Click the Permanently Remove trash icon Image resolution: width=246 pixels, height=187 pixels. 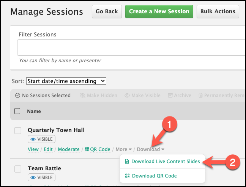[200, 95]
